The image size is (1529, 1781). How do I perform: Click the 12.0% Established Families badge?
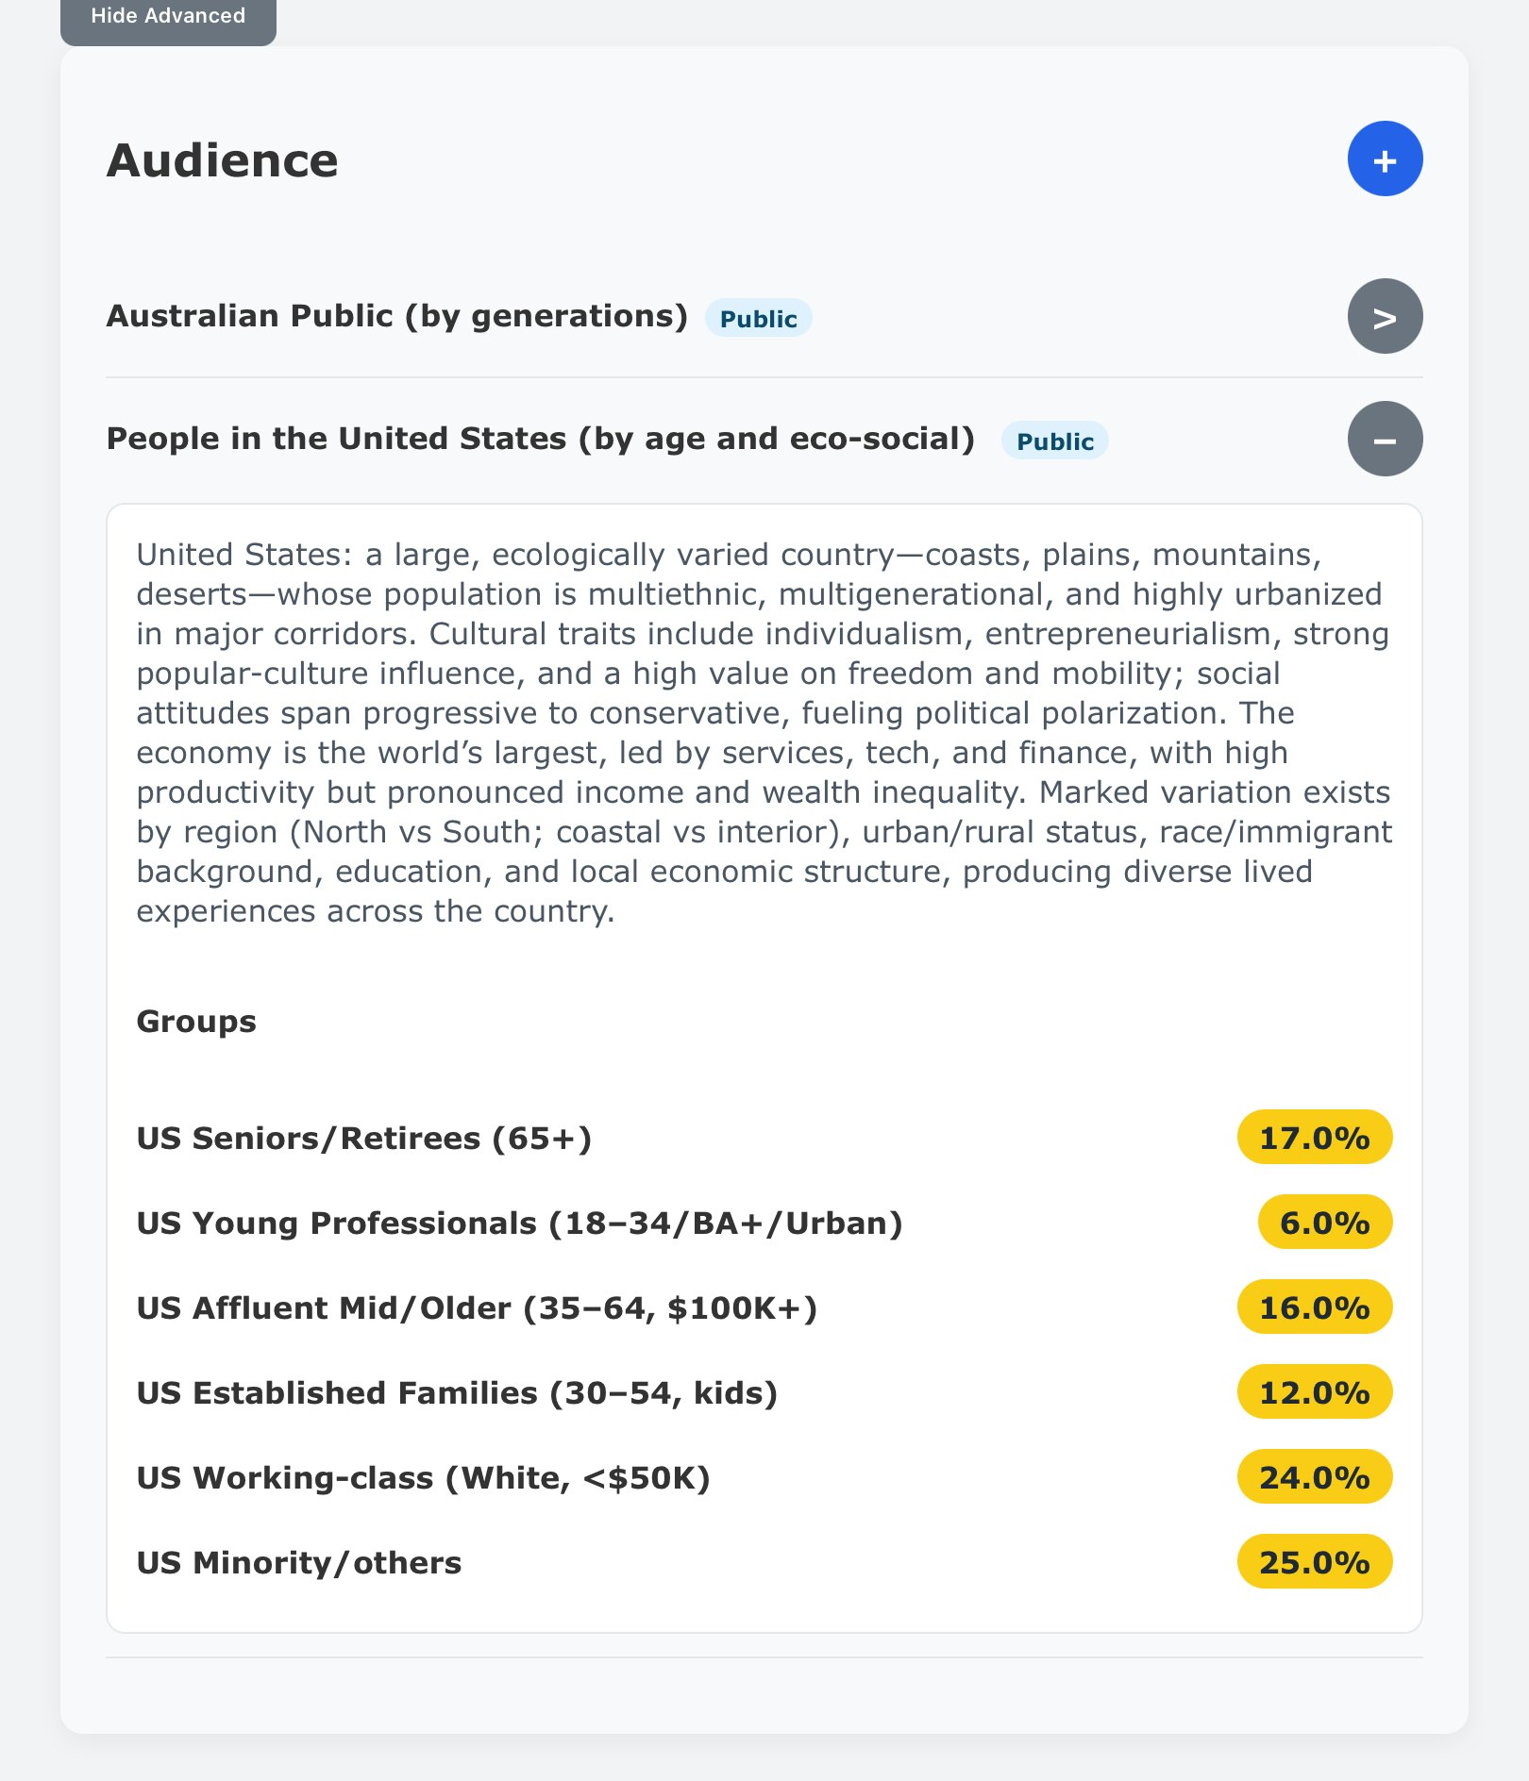[x=1314, y=1392]
